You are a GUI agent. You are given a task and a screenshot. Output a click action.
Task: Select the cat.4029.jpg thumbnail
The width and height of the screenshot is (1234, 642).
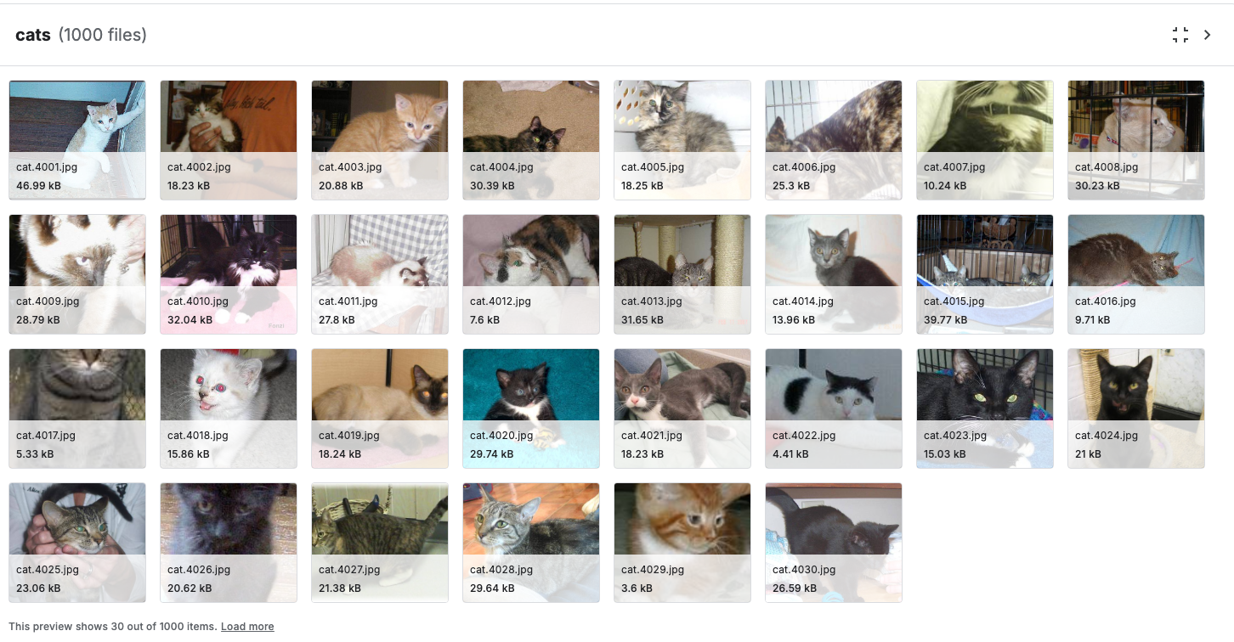coord(682,543)
